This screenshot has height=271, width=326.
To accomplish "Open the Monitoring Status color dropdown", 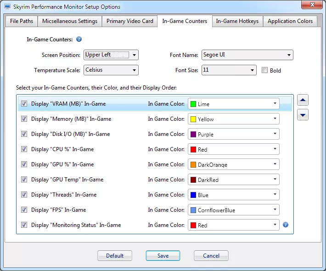I will point(234,225).
